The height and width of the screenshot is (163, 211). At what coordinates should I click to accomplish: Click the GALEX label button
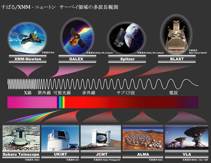(x=77, y=59)
